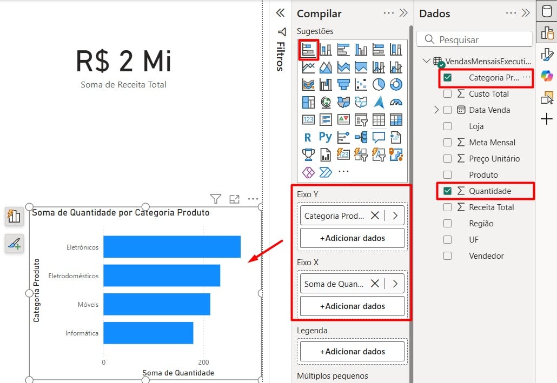
Task: Tick the Vendedor field checkbox
Action: click(448, 256)
